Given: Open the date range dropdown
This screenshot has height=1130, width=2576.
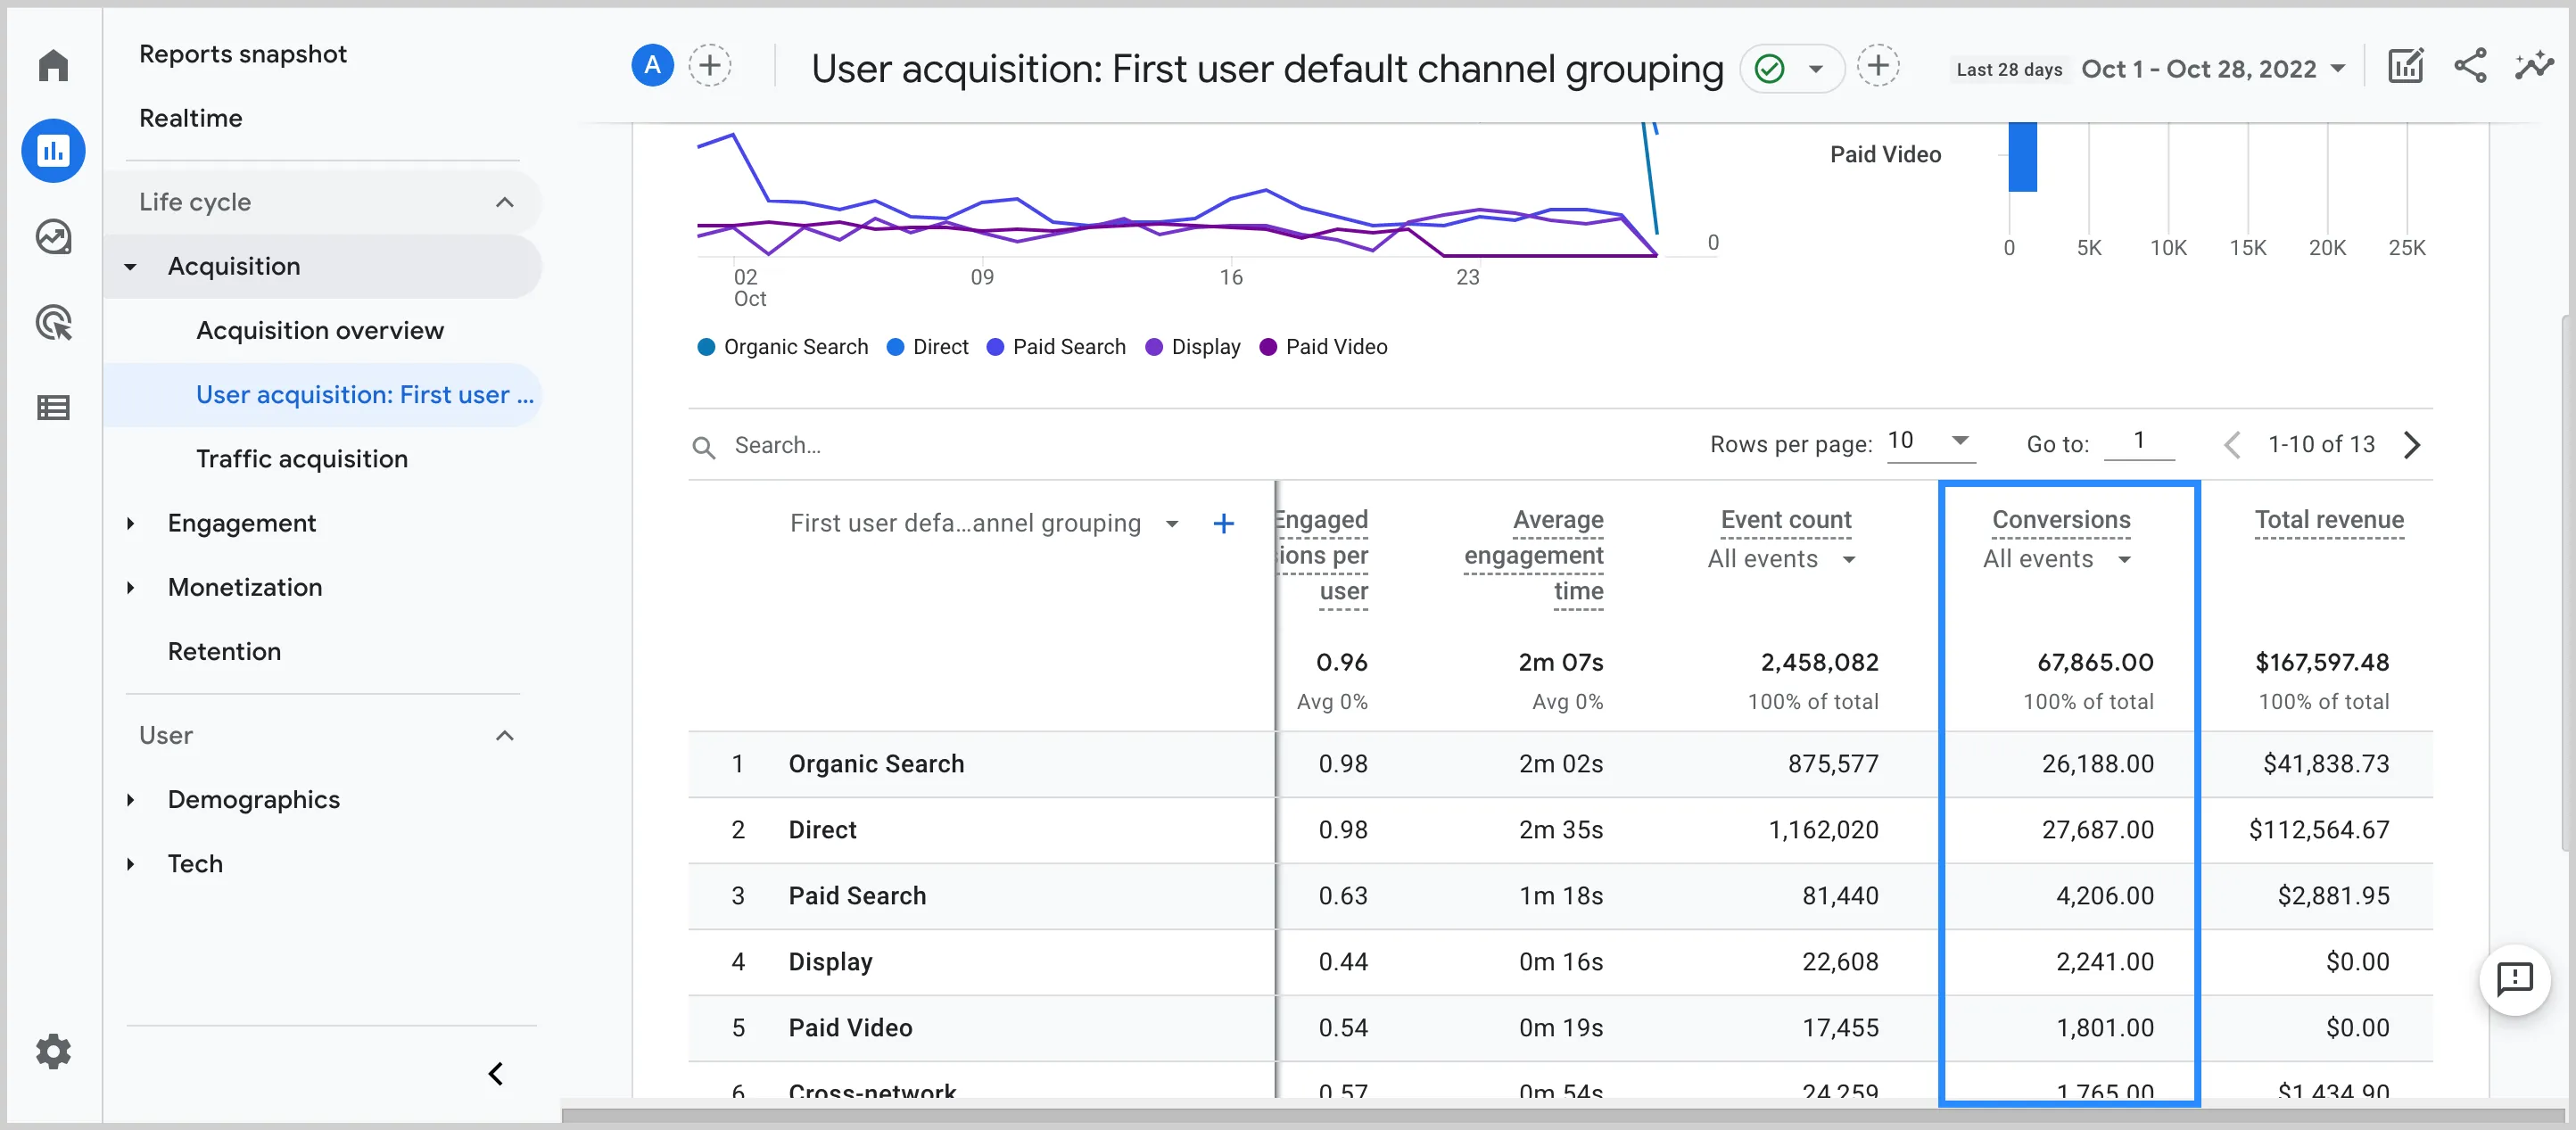Looking at the screenshot, I should tap(2213, 69).
